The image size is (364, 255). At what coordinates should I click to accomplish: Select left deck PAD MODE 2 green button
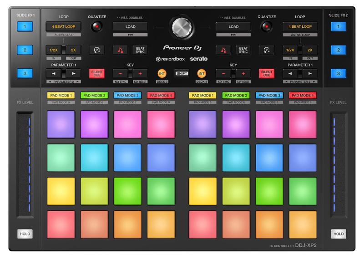coord(94,96)
